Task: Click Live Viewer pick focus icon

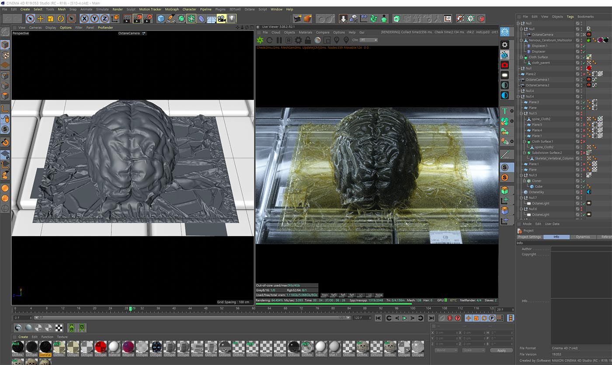Action: click(x=337, y=40)
